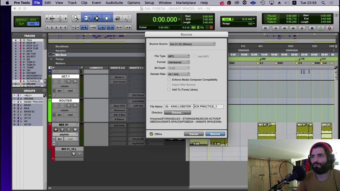Select the BASS 02 group
The height and width of the screenshot is (191, 340).
(29, 111)
